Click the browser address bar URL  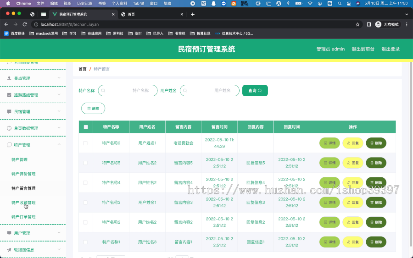coord(70,24)
